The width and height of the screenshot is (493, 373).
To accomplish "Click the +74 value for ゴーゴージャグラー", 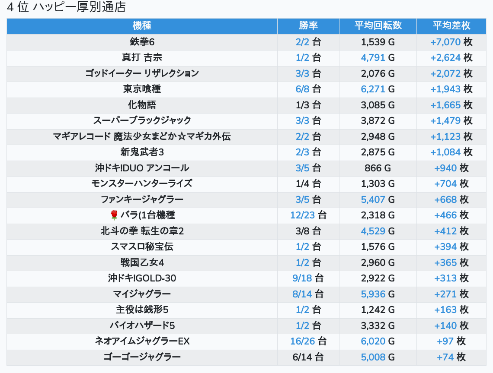I will tap(445, 357).
